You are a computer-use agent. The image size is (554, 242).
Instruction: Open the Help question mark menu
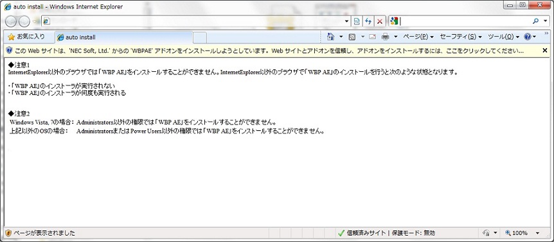530,37
